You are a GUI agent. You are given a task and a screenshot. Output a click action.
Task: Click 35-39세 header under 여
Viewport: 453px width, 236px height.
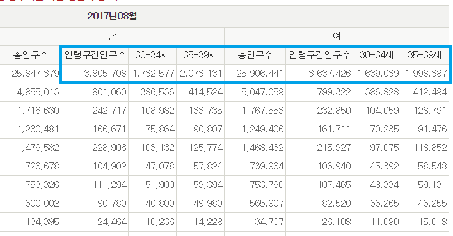click(x=425, y=55)
